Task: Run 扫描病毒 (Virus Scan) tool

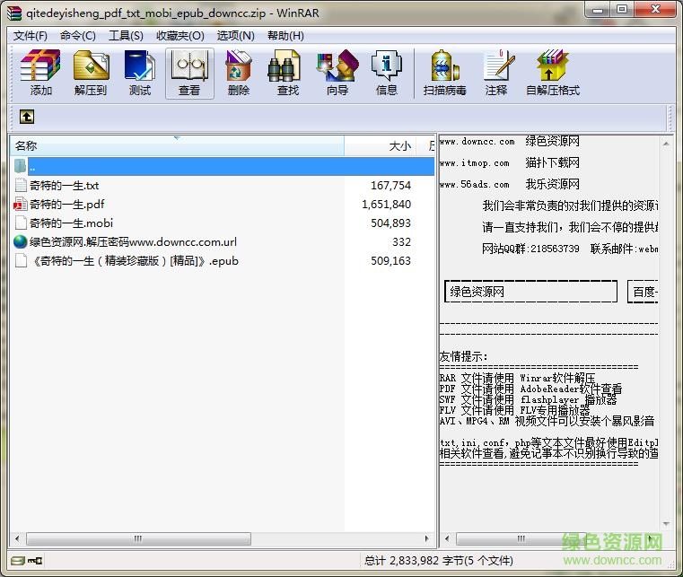Action: click(444, 73)
